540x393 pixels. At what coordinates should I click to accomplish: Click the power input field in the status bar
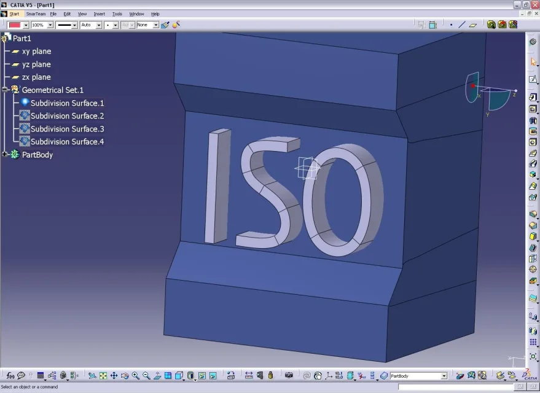(x=456, y=387)
